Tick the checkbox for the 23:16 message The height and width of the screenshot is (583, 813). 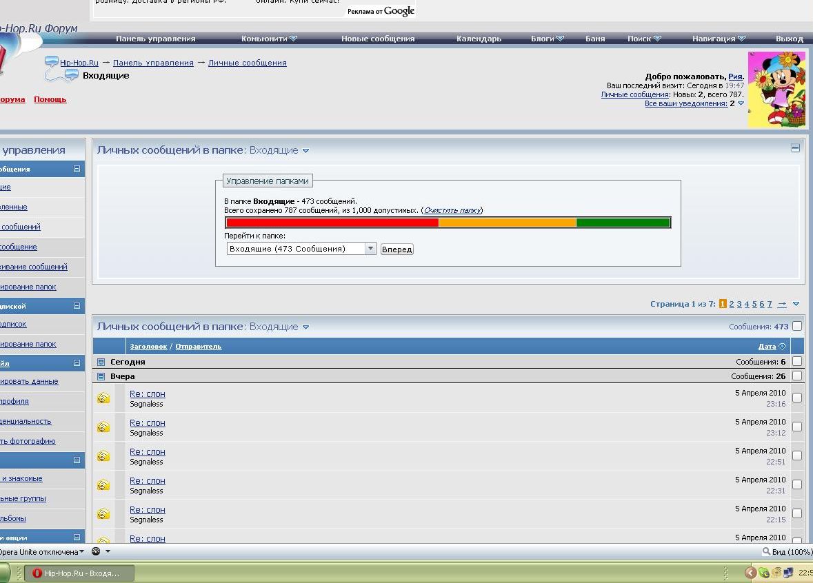797,398
